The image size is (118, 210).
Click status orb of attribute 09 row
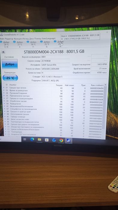click(4, 101)
